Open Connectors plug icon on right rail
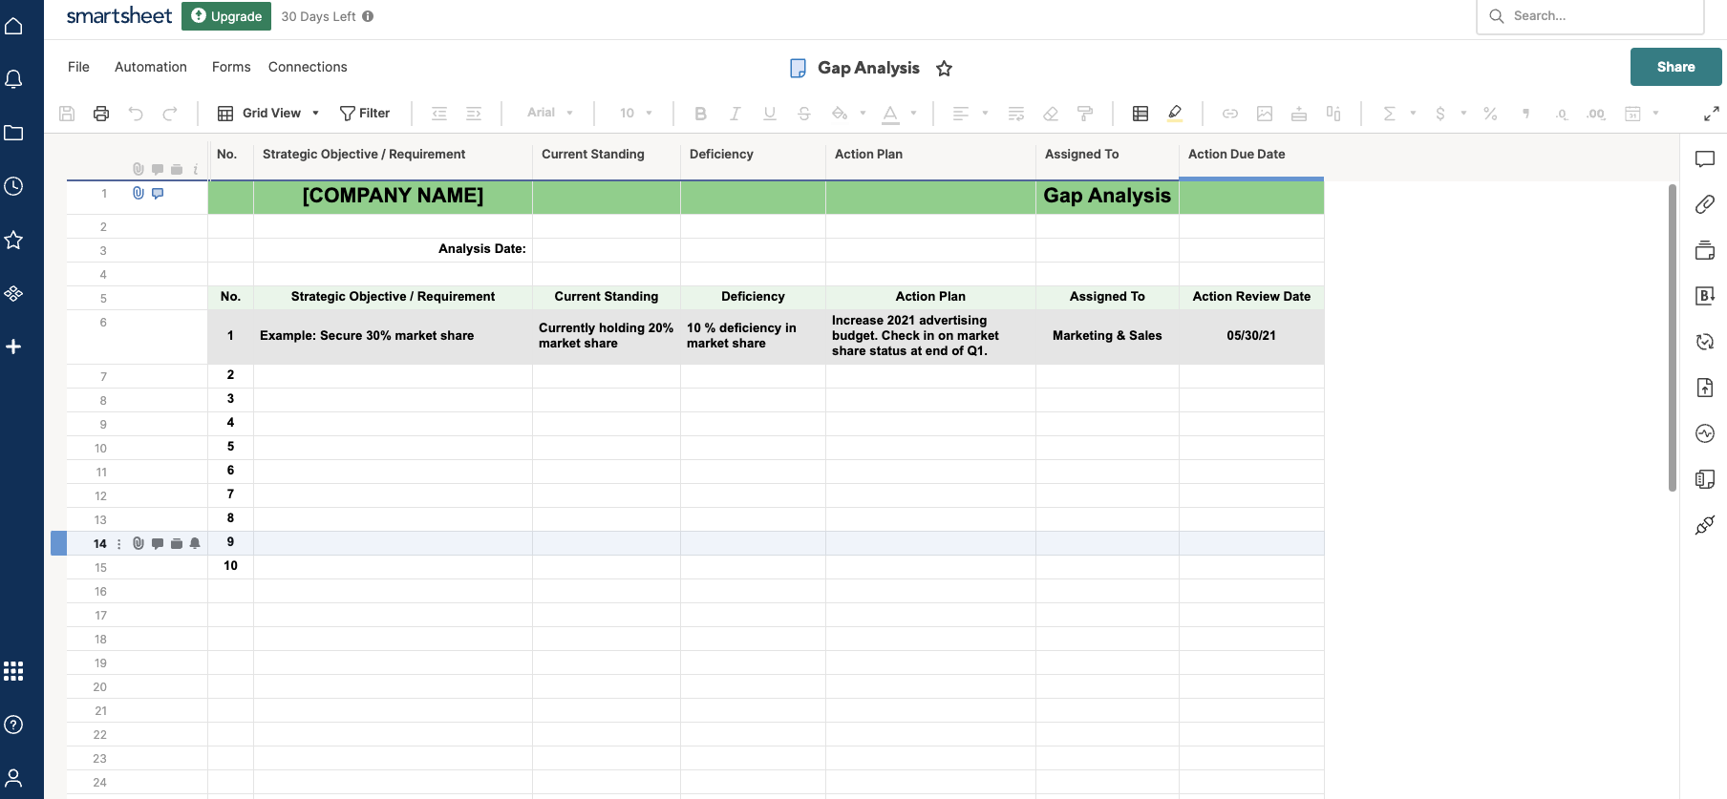Screen dimensions: 1727x799 click(x=1705, y=525)
